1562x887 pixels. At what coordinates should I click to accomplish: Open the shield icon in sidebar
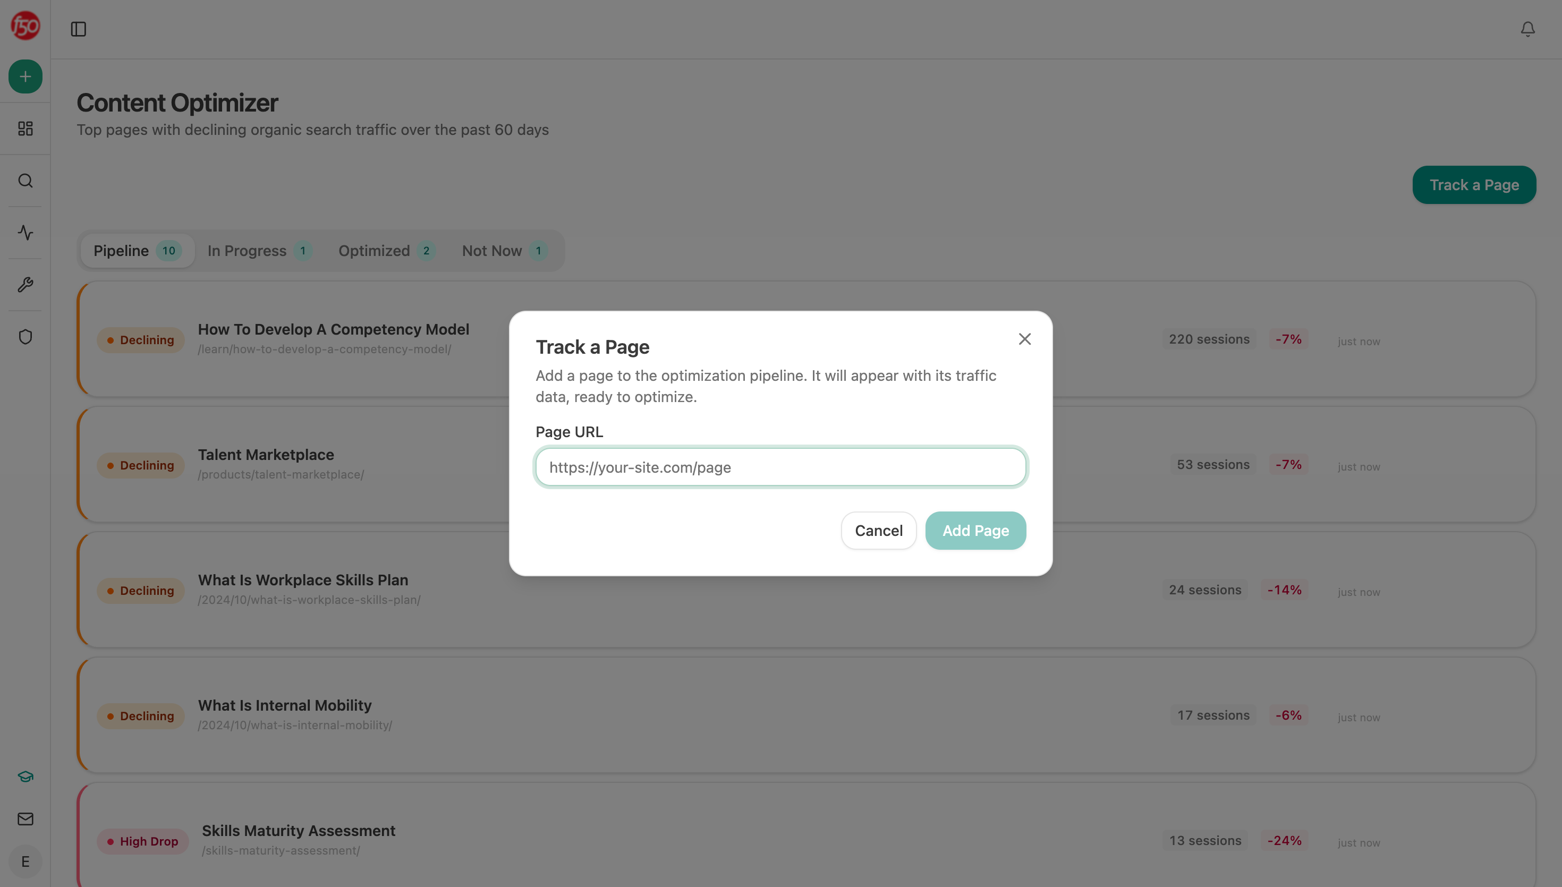(25, 337)
